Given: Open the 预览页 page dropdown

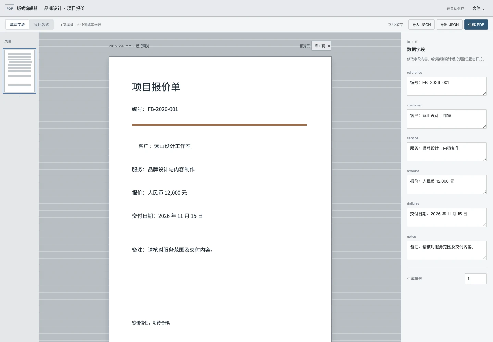Looking at the screenshot, I should pyautogui.click(x=321, y=46).
